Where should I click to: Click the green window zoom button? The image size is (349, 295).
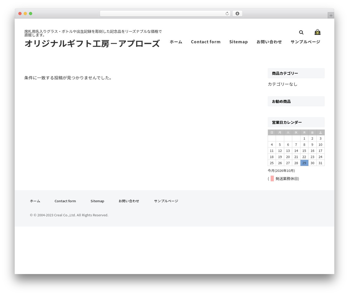31,14
